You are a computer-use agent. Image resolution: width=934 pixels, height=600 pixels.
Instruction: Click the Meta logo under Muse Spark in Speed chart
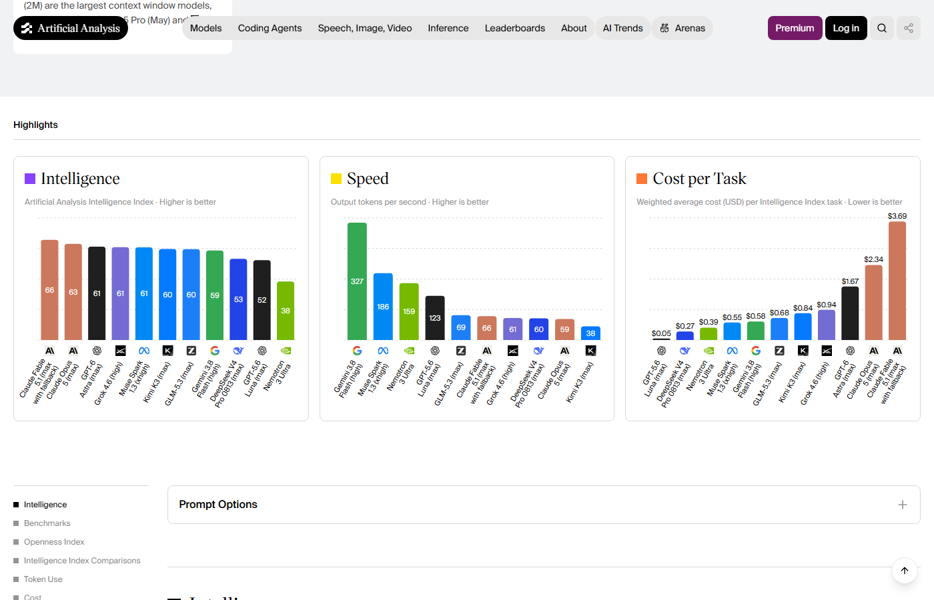383,351
